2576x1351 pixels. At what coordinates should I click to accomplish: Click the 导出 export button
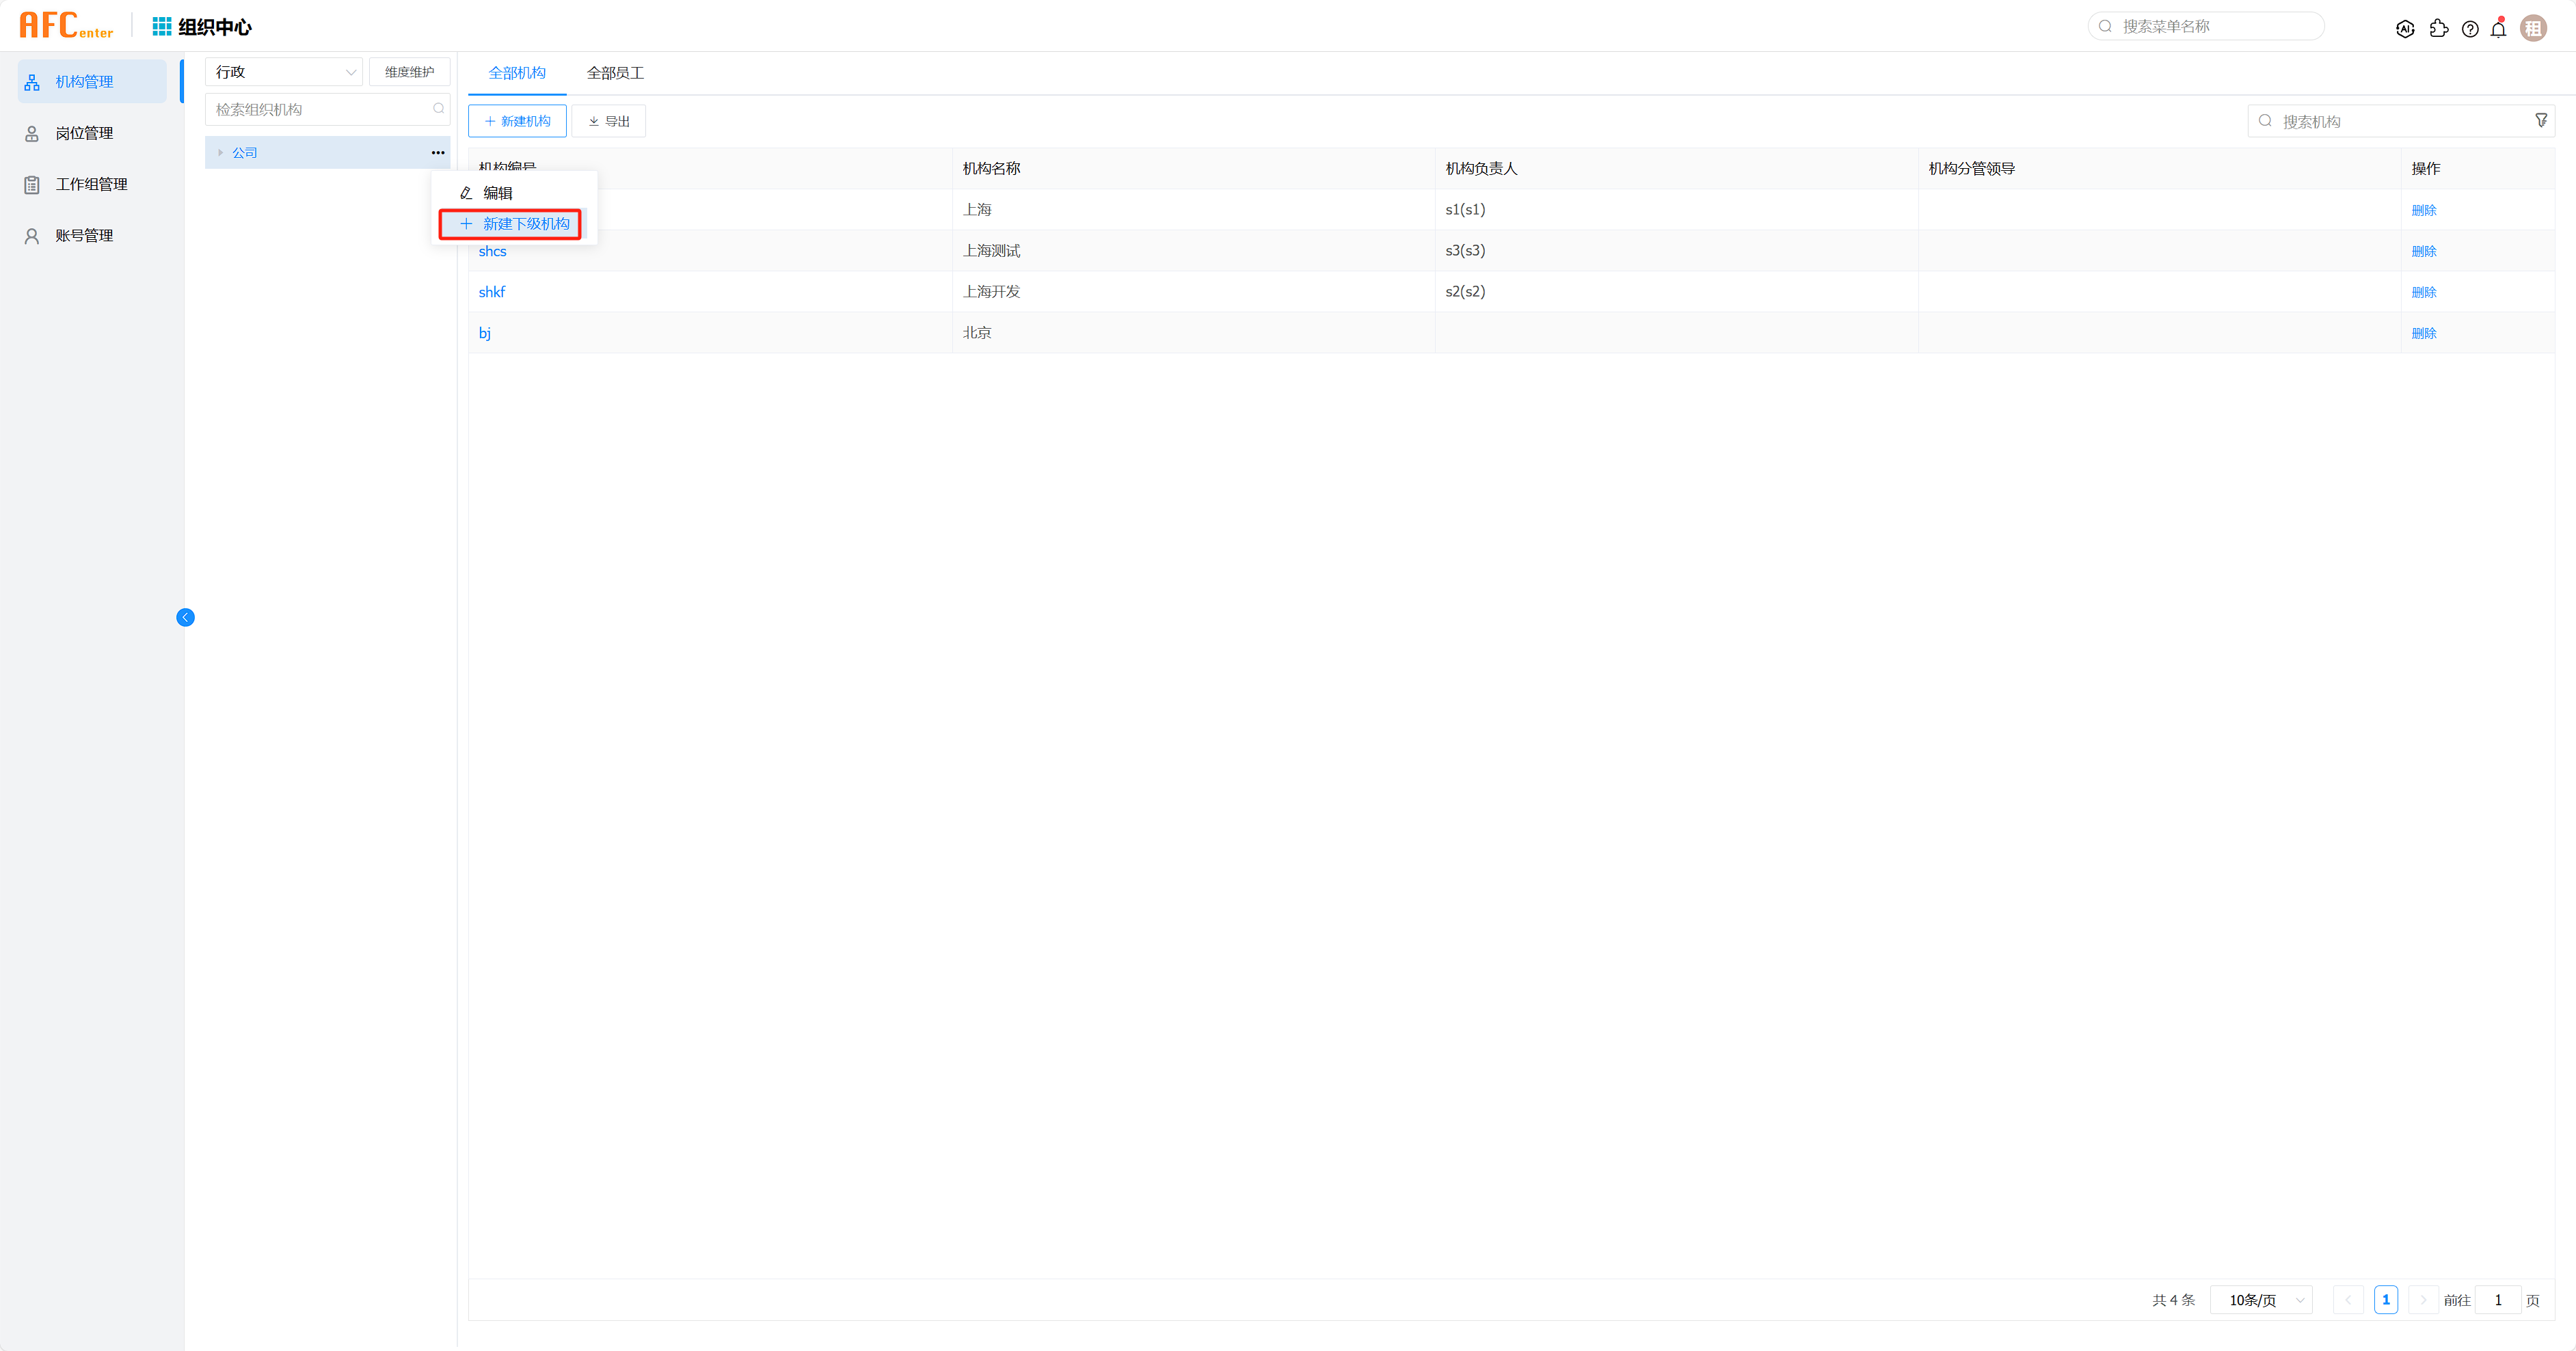tap(609, 121)
